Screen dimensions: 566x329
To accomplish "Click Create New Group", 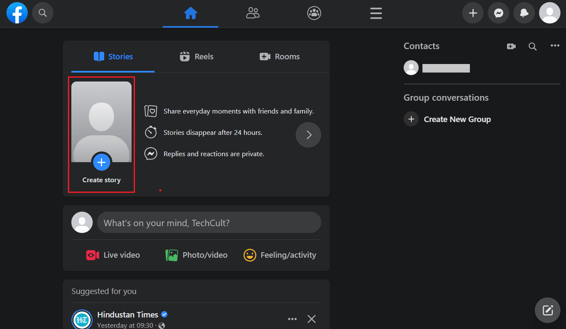I will pyautogui.click(x=457, y=119).
